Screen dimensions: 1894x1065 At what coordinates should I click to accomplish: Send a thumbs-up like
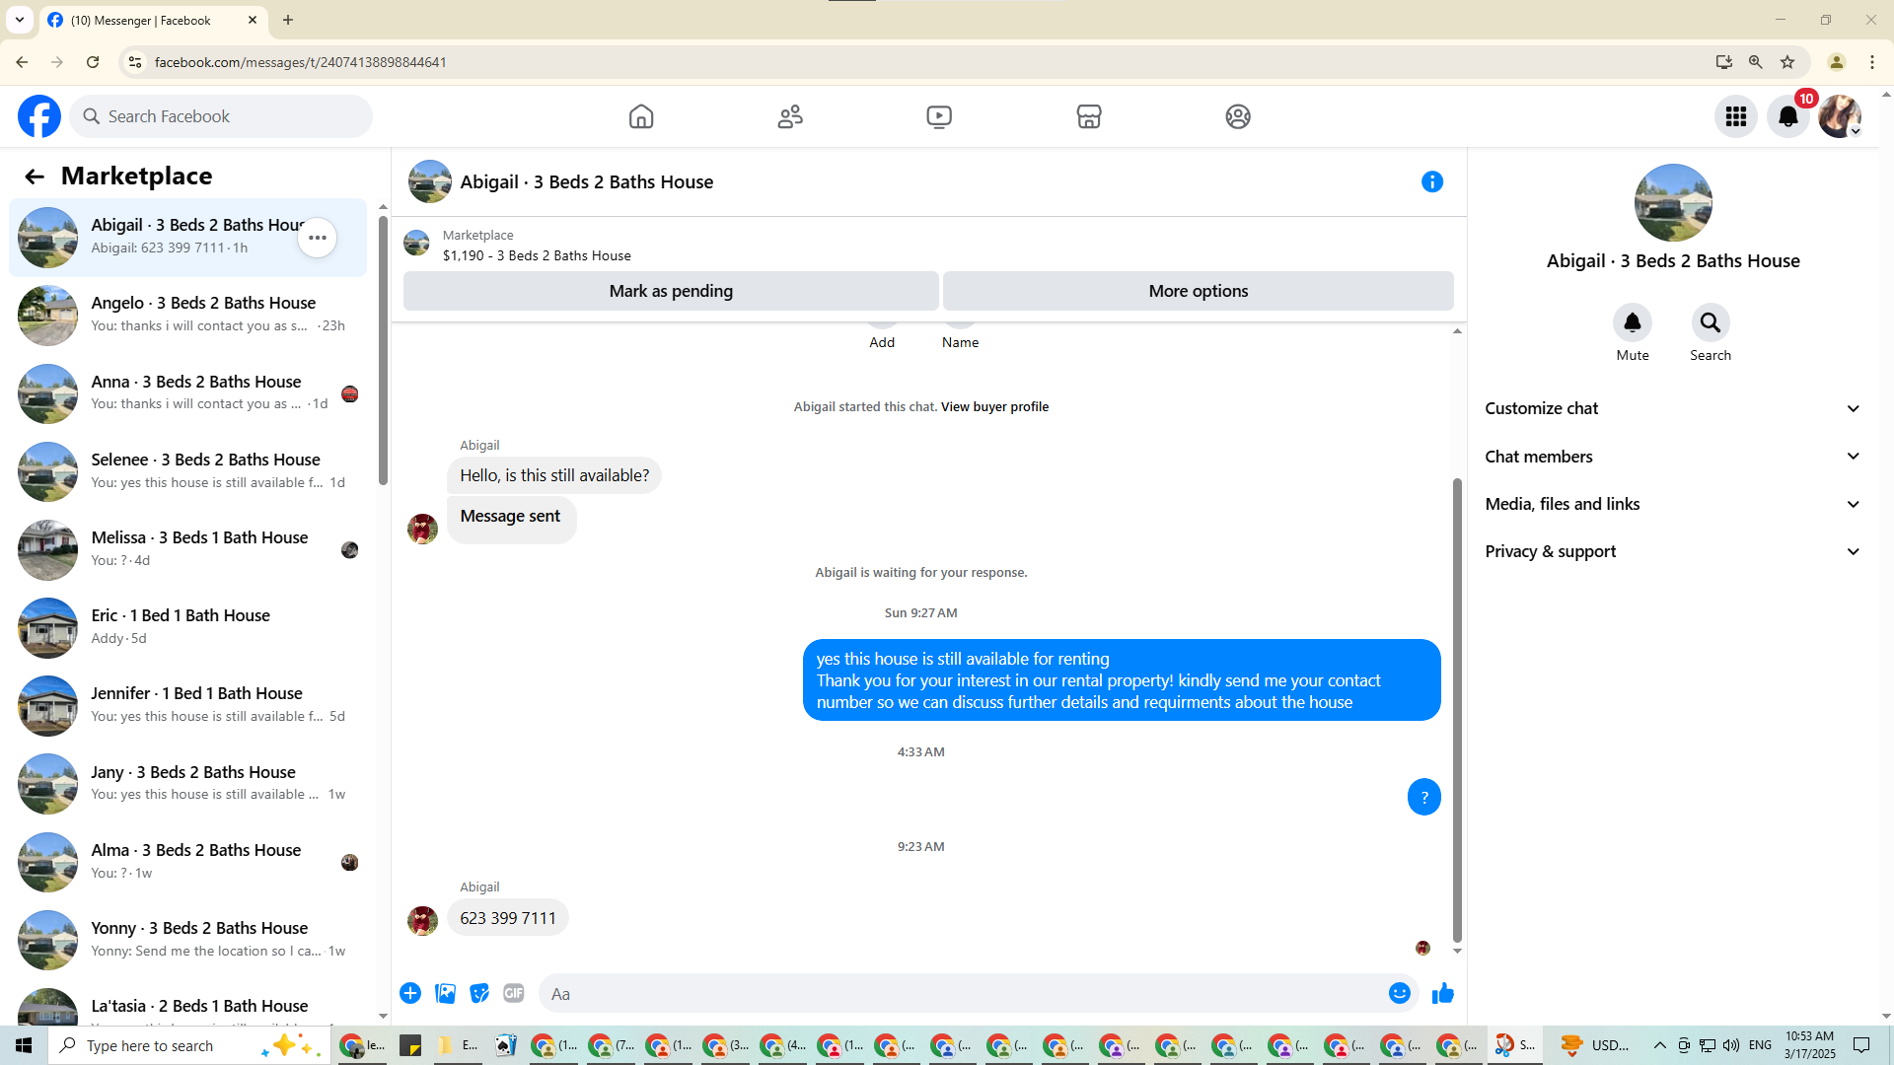[x=1443, y=993]
